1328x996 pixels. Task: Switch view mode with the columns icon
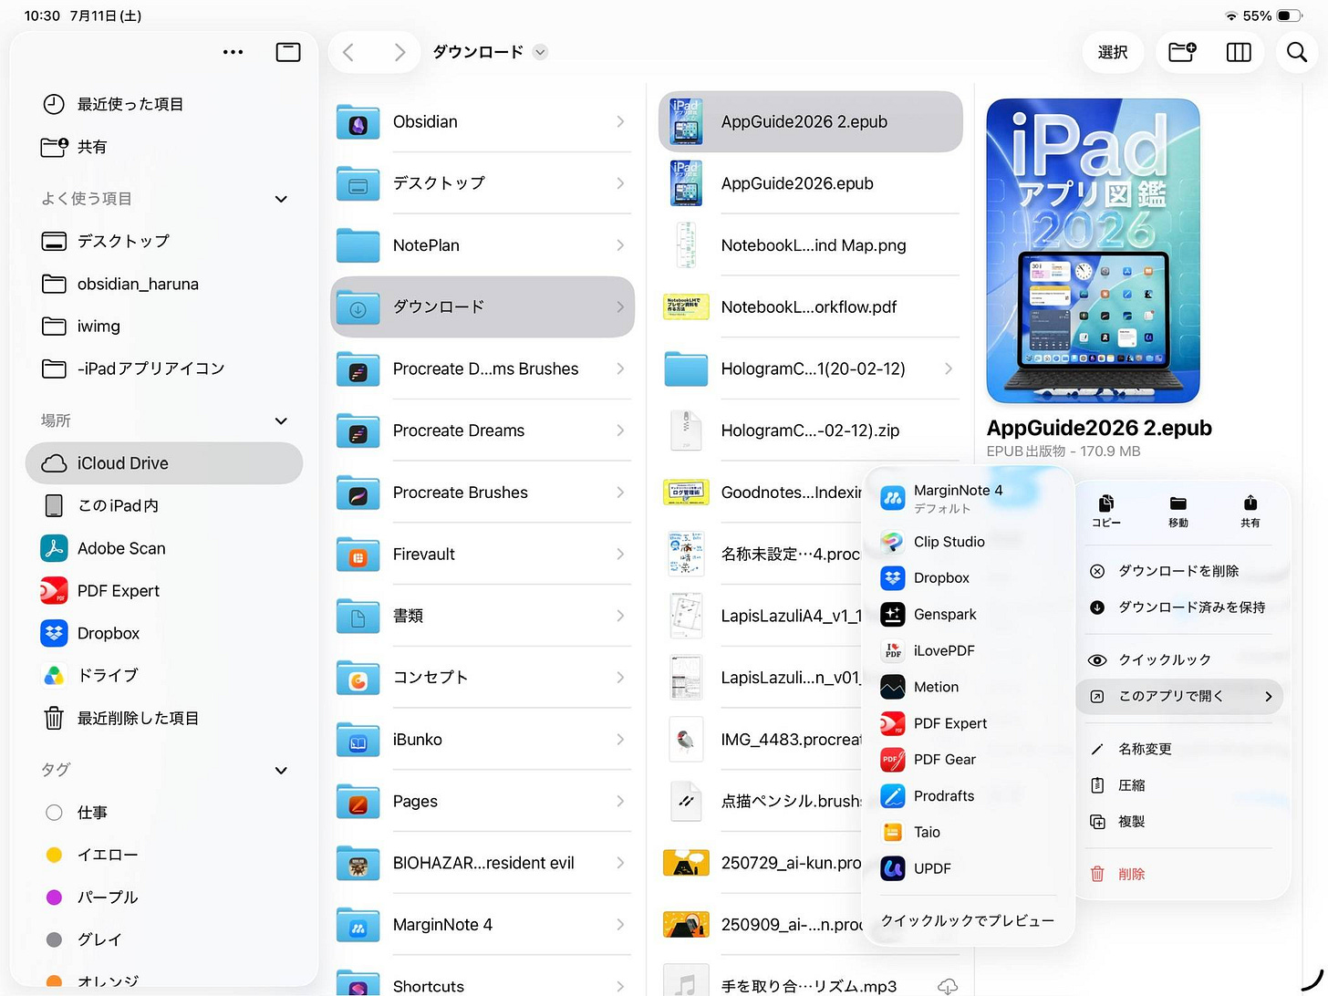point(1239,52)
